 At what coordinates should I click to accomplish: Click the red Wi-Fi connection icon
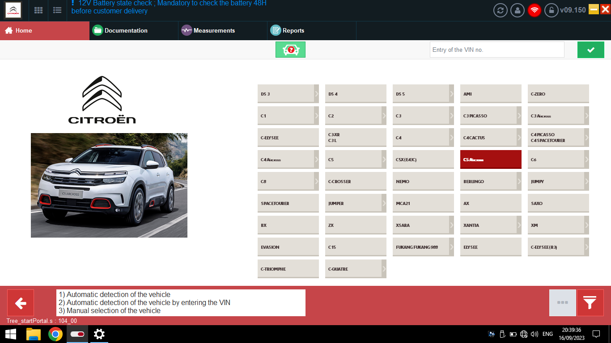point(535,10)
